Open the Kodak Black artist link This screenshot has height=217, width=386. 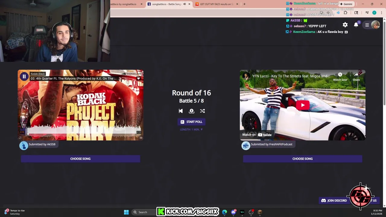38,74
